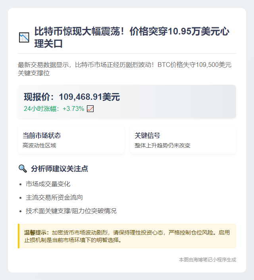Click the 分析师建议关注点 section heading

click(60, 169)
